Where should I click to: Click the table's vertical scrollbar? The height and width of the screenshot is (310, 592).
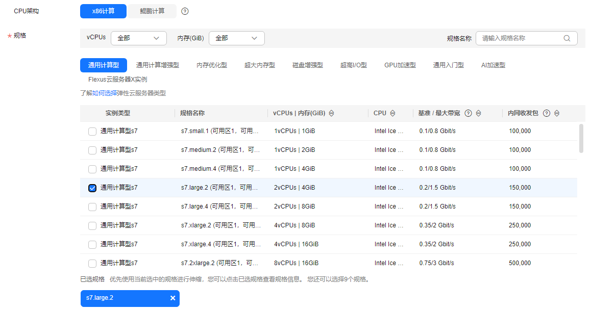[581, 138]
